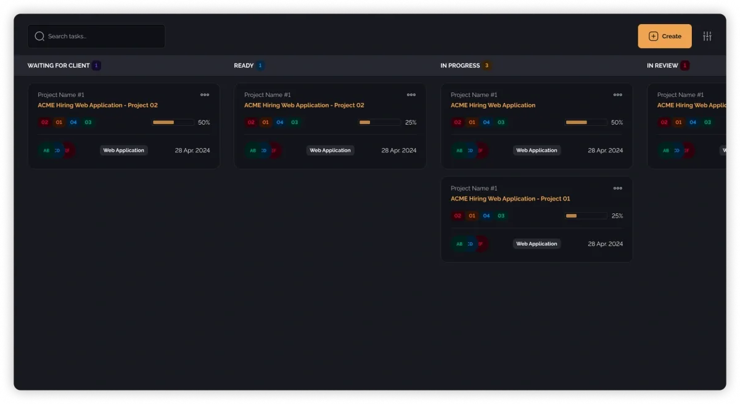Select the green 03 tag badge
This screenshot has height=404, width=740.
88,122
